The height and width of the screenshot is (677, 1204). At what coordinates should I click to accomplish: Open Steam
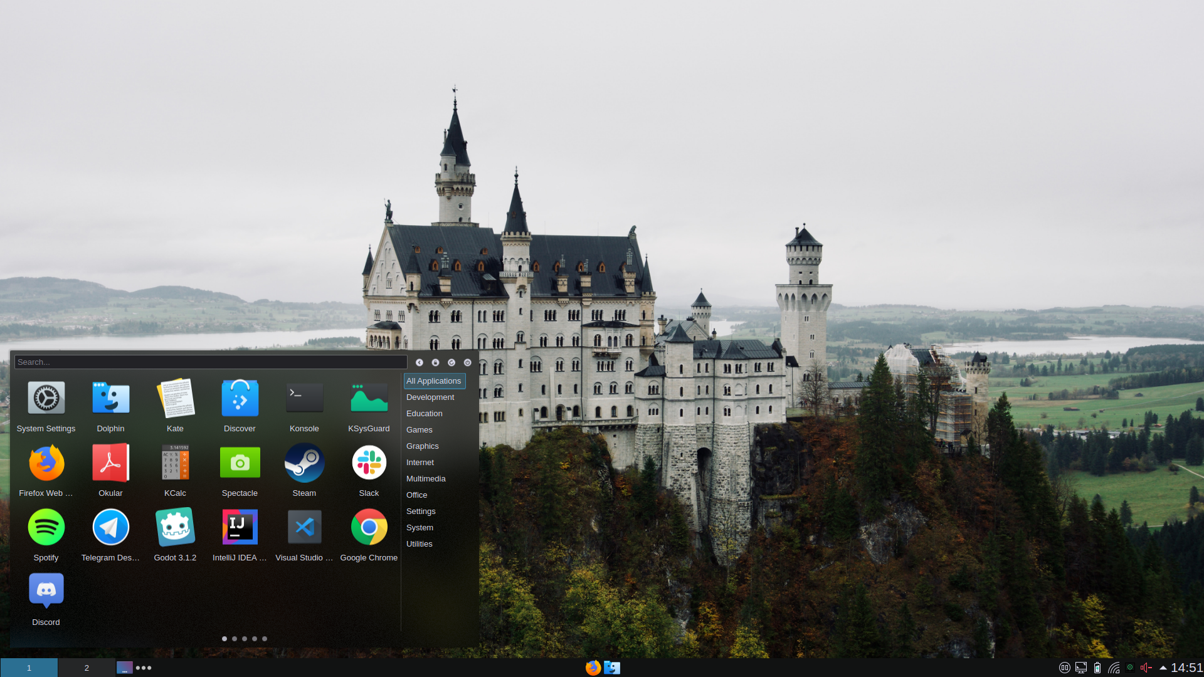coord(304,470)
